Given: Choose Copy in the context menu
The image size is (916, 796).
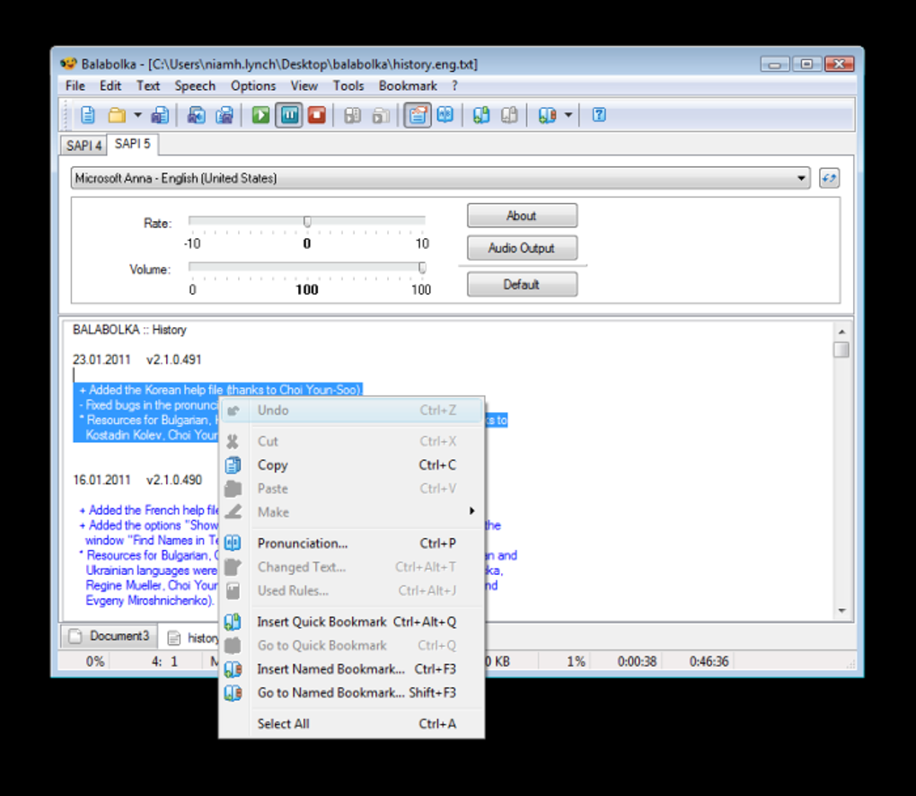Looking at the screenshot, I should pyautogui.click(x=352, y=465).
